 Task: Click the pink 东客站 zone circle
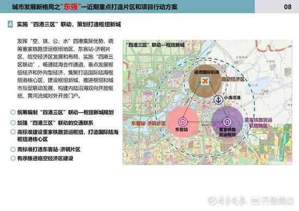[x=183, y=122]
